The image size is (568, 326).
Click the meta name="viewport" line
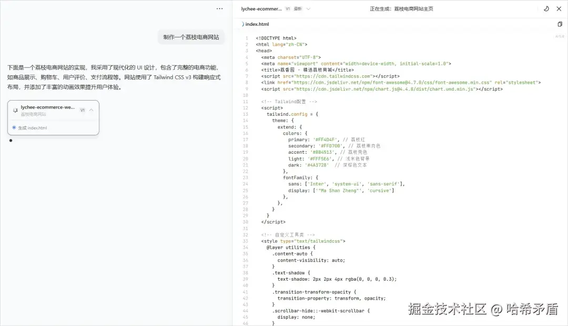click(x=356, y=63)
